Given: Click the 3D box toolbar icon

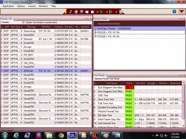Looking at the screenshot, I should [76, 12].
